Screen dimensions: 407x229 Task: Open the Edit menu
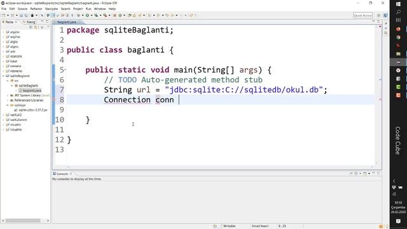click(x=12, y=9)
